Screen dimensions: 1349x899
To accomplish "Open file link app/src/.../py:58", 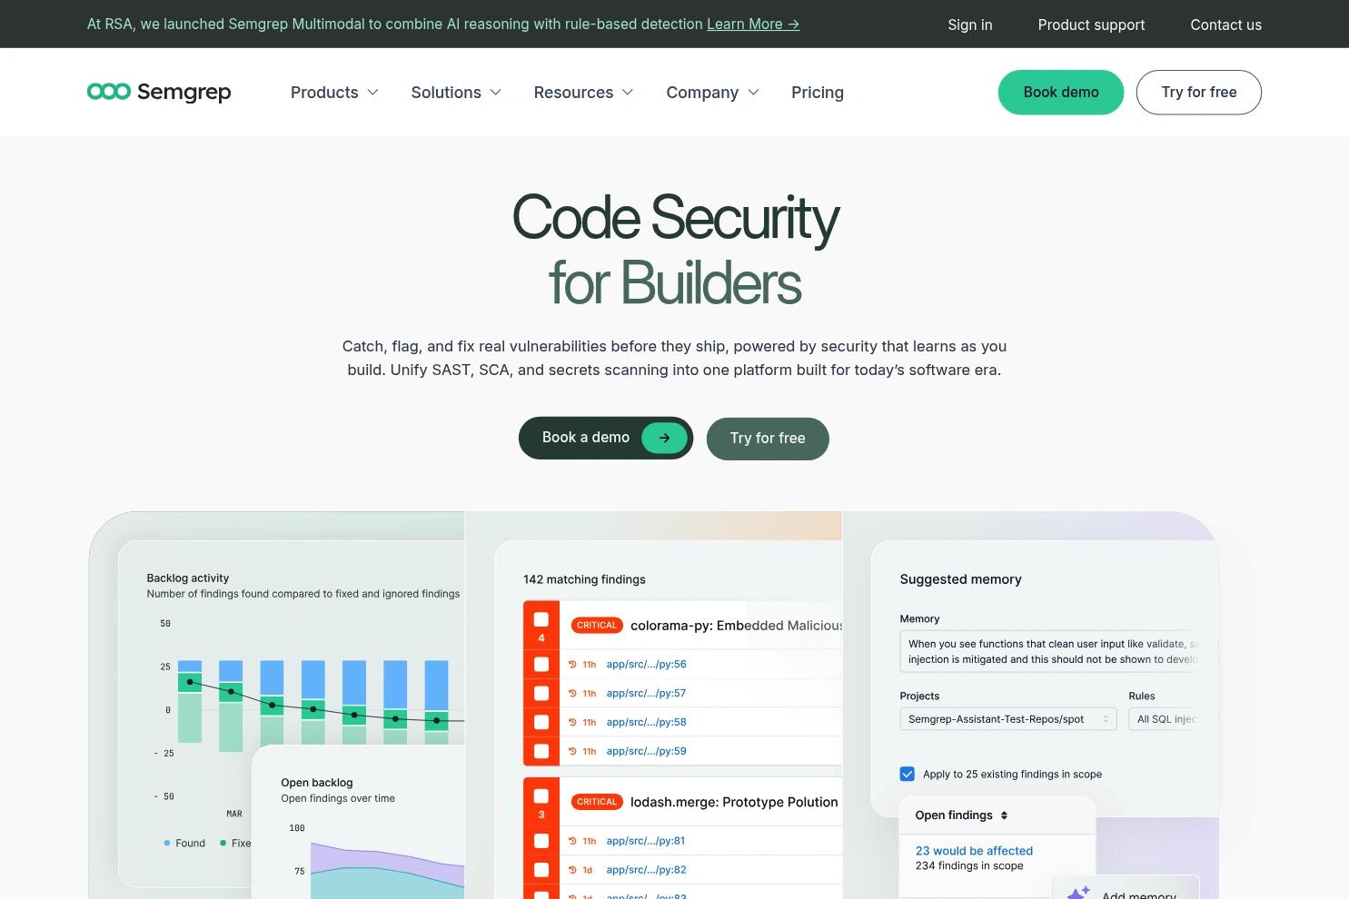I will (x=646, y=723).
